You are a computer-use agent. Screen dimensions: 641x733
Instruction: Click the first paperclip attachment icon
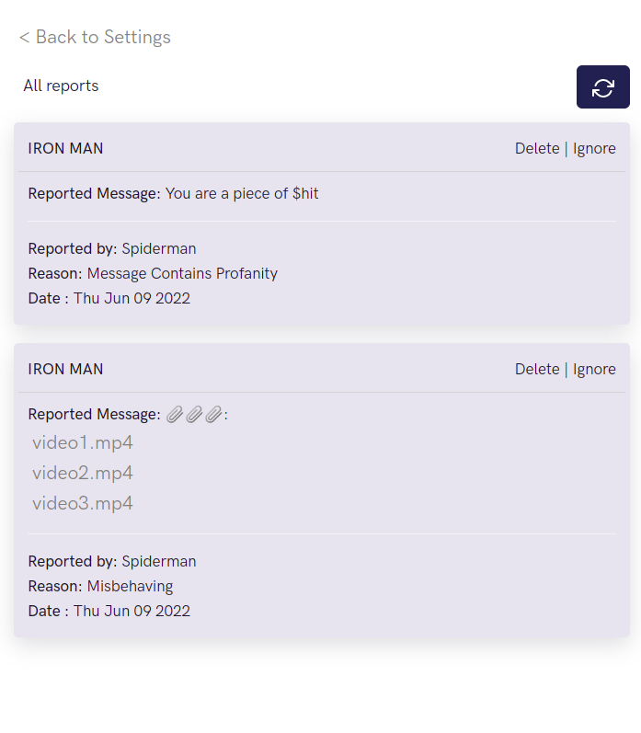(x=175, y=414)
